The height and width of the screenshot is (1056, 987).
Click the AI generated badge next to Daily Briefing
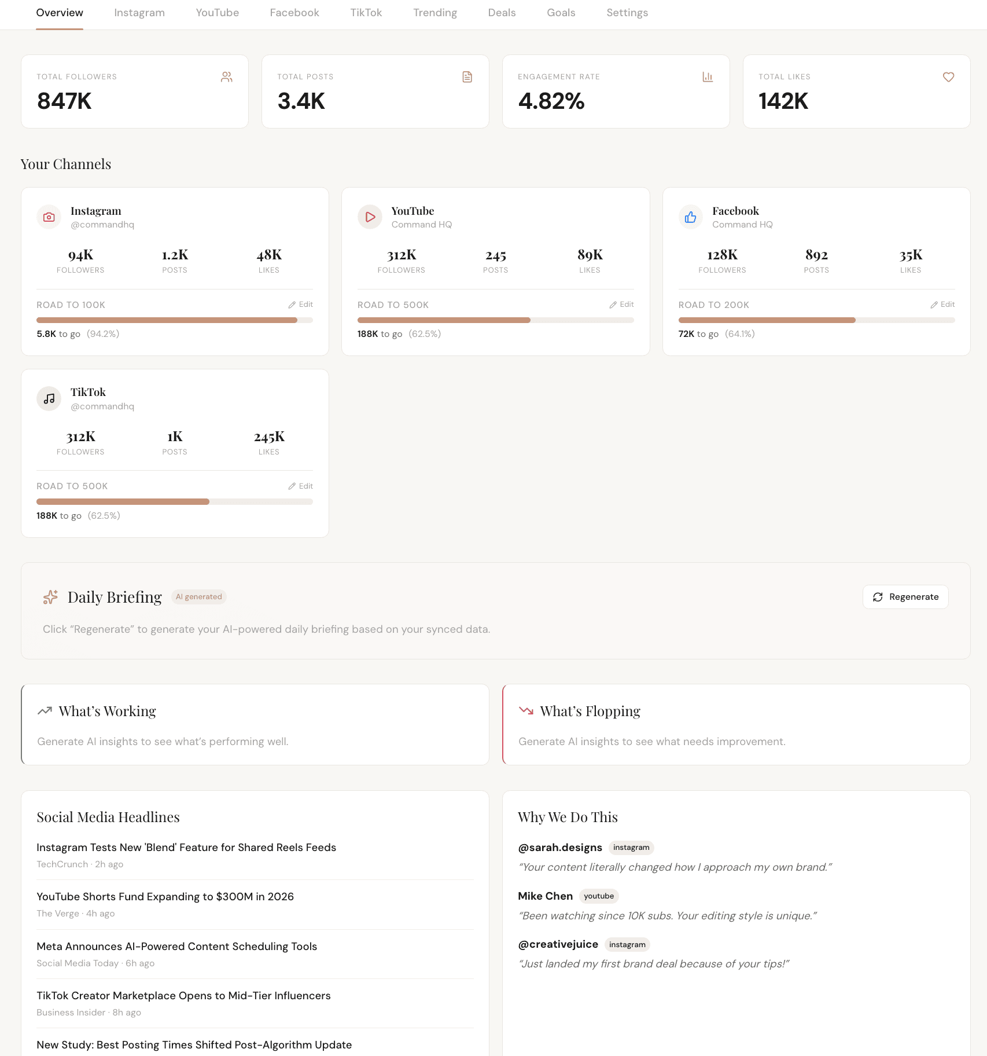[198, 597]
